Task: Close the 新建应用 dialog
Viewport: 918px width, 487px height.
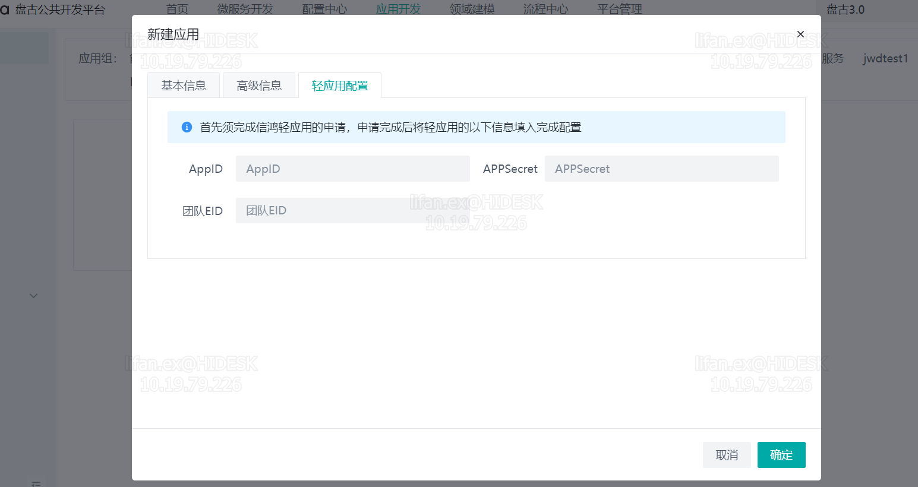Action: click(x=800, y=34)
